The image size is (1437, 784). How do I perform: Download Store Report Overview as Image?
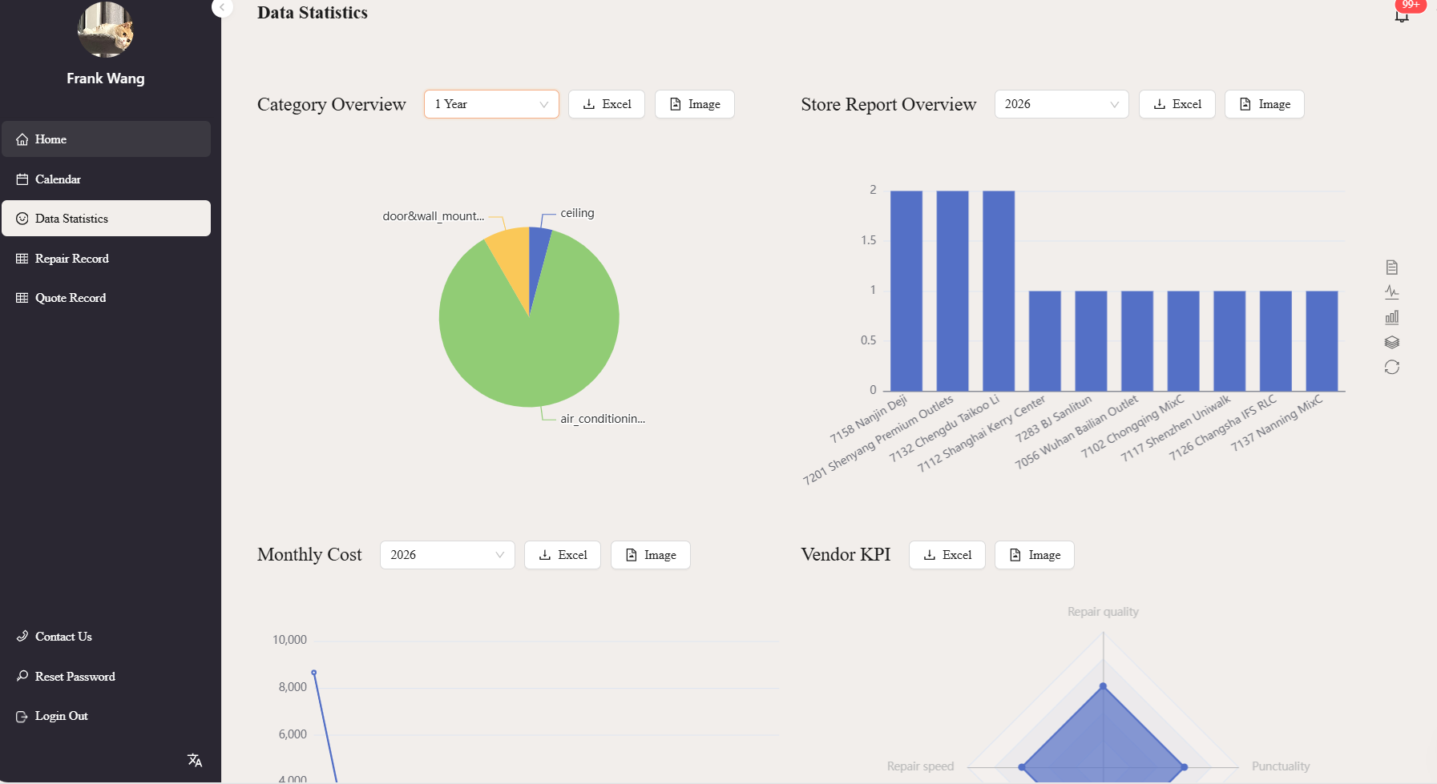pos(1265,104)
